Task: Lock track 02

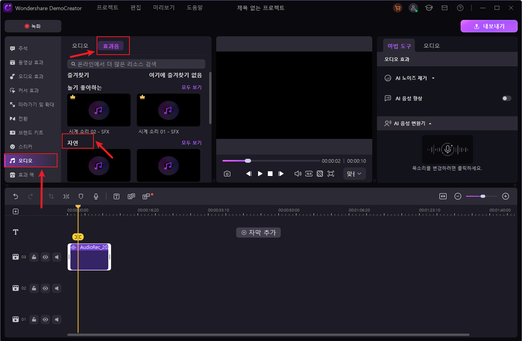Action: [x=34, y=288]
